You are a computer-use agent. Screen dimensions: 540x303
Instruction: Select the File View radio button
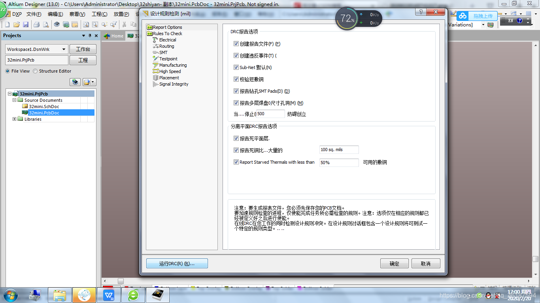(8, 71)
